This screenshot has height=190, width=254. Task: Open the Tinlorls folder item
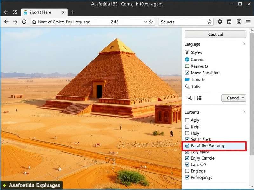click(x=187, y=79)
